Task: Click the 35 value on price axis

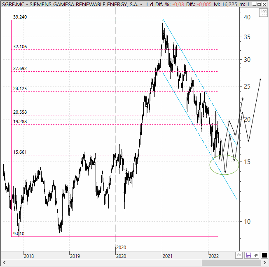Action: 247,37
